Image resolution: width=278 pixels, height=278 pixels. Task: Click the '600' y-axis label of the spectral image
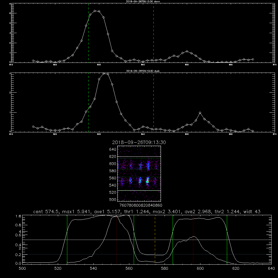point(113,164)
